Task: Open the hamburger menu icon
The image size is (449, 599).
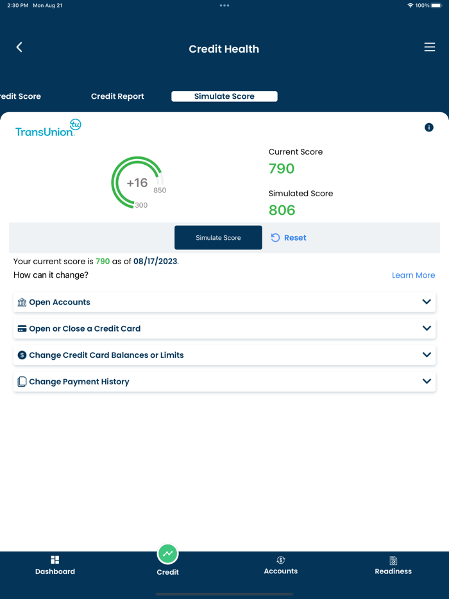Action: pos(430,47)
